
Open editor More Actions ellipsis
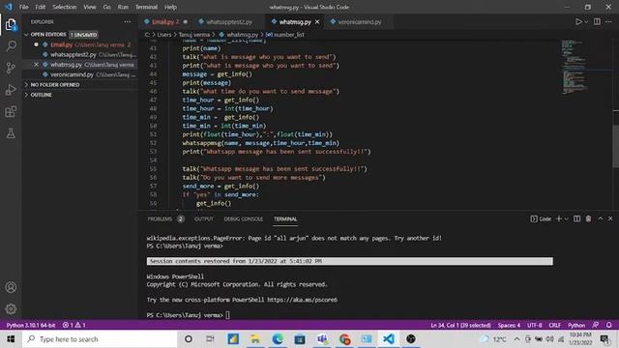[608, 21]
